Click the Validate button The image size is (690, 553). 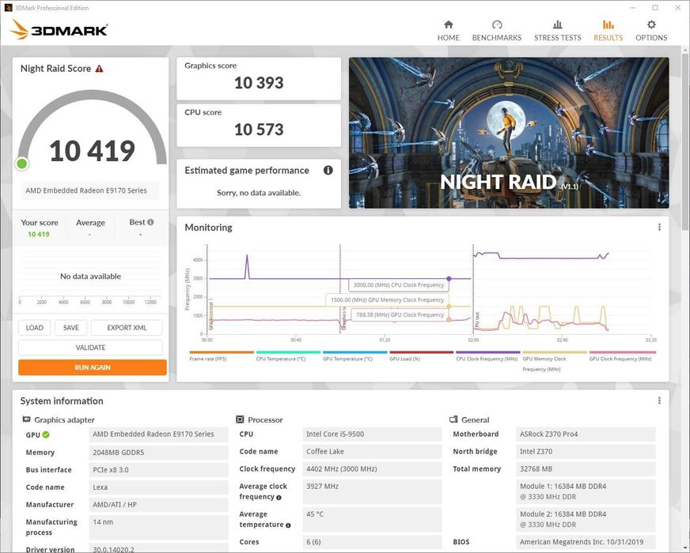[90, 348]
